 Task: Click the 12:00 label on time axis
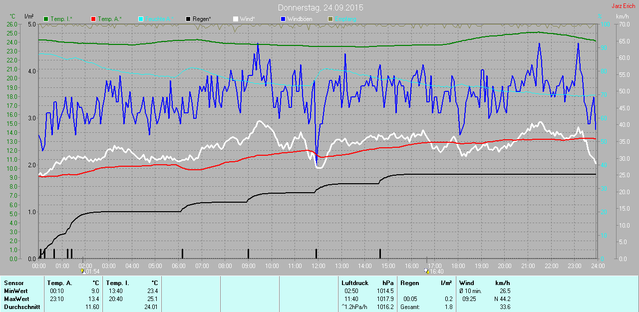pyautogui.click(x=318, y=266)
